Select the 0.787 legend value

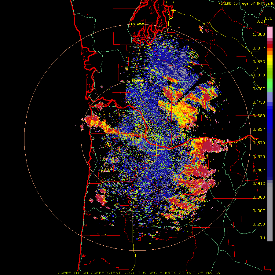point(259,89)
